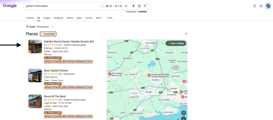
Task: Clear search query with X icon
Action: (x=126, y=6)
